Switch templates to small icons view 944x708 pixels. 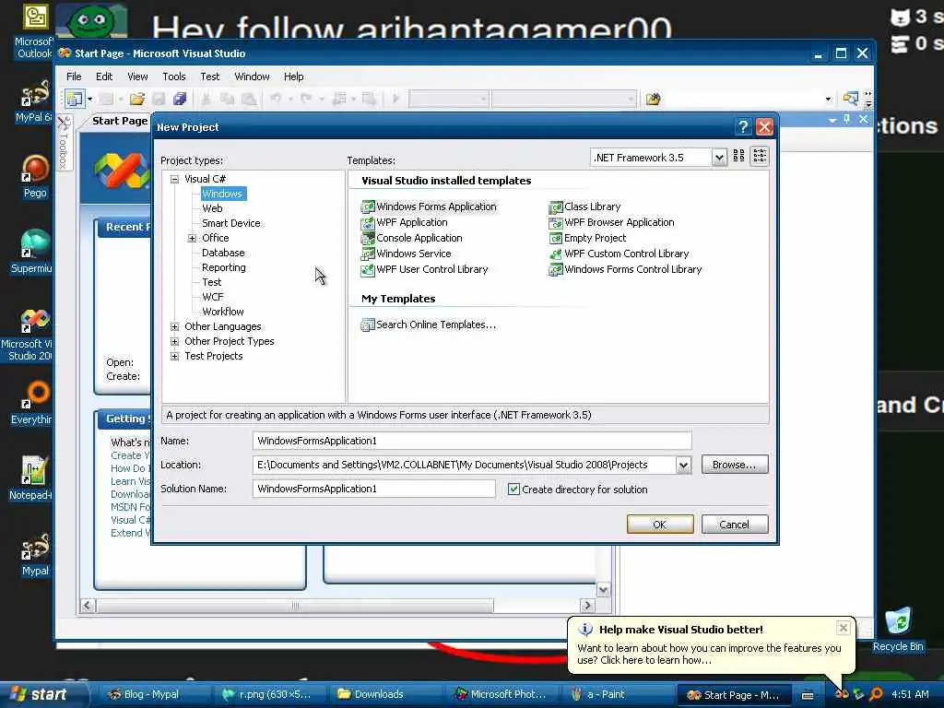(760, 156)
